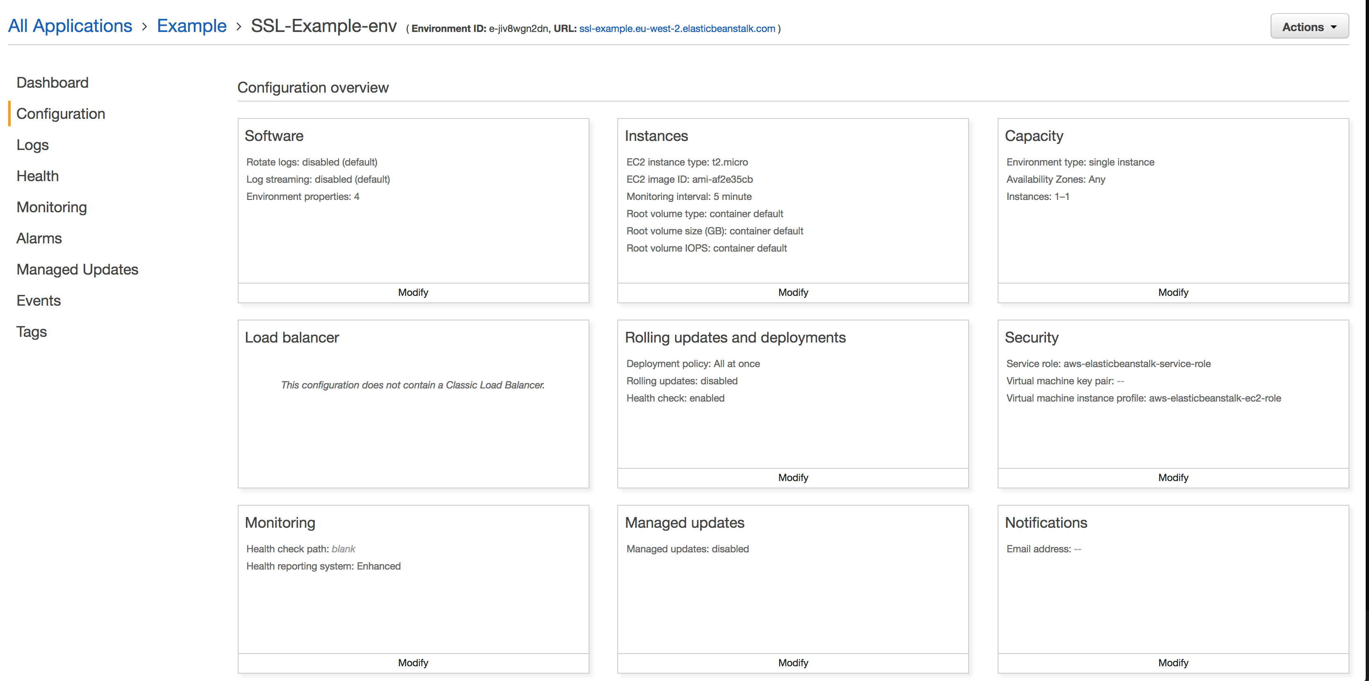Click 'Rotate logs: disabled (default)' text
This screenshot has height=681, width=1369.
pos(312,162)
